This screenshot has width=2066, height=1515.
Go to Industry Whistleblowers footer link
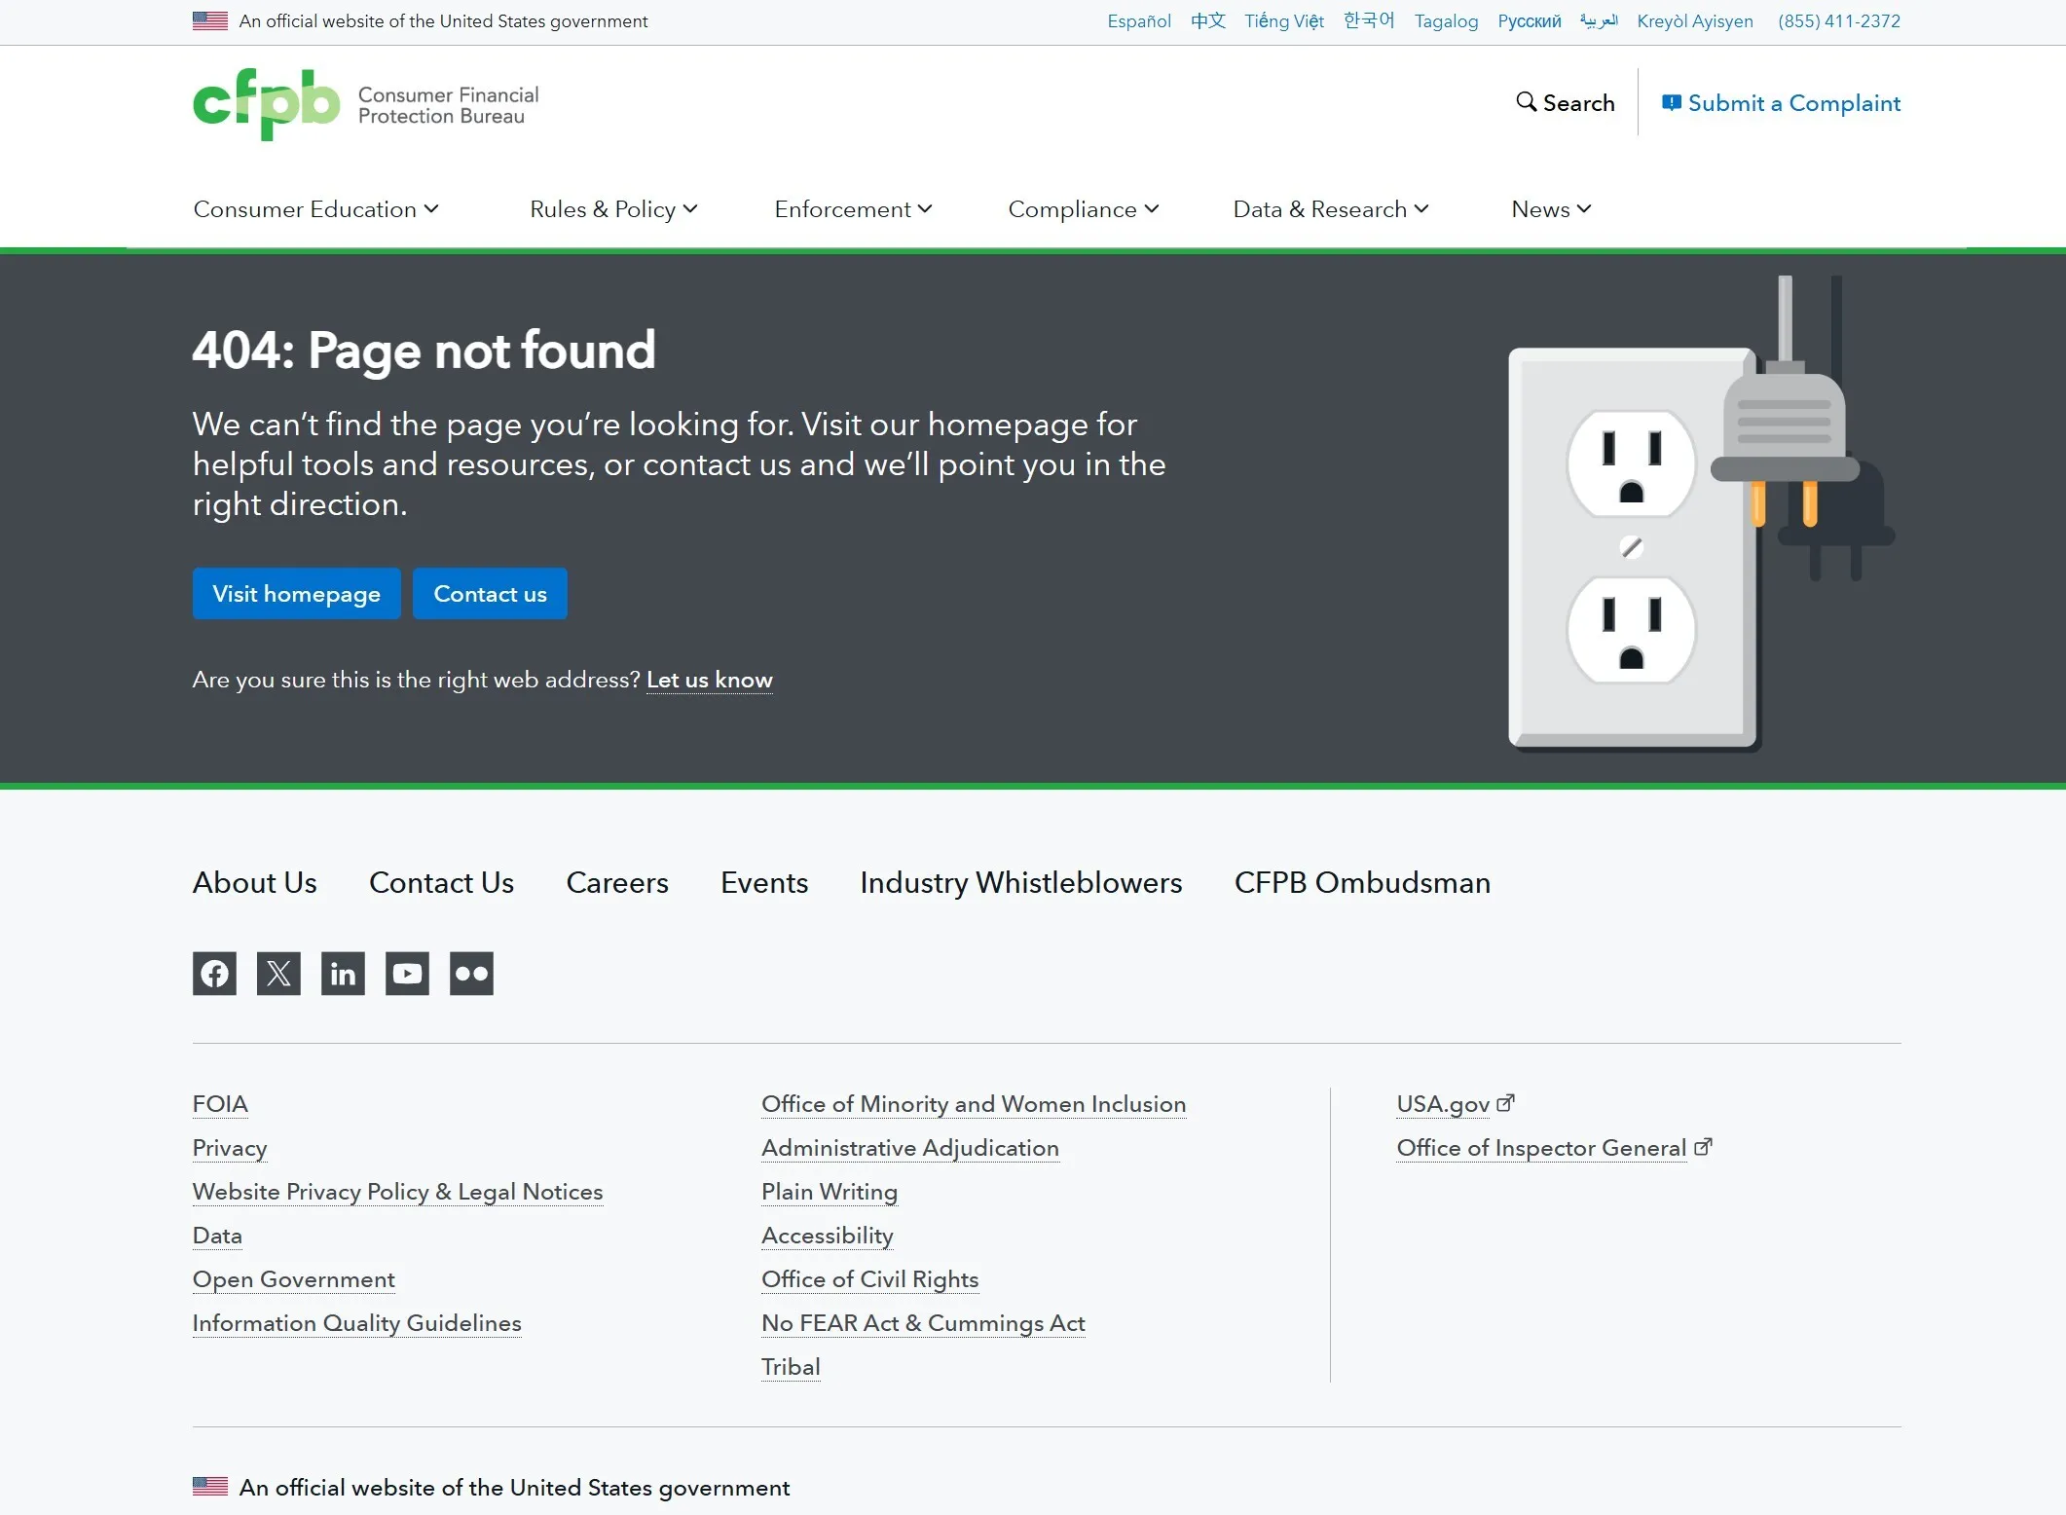[1020, 883]
